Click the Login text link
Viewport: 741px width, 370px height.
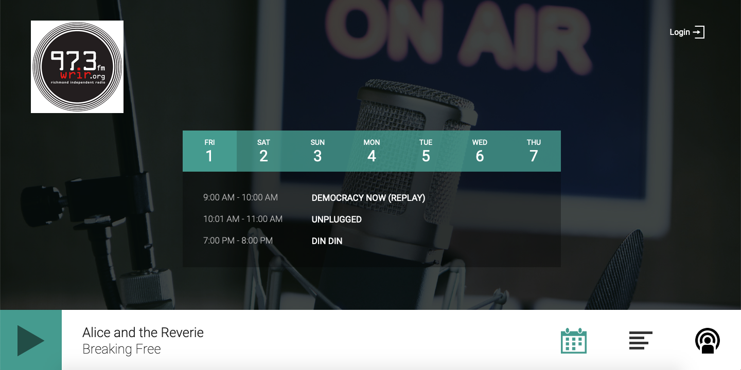pos(679,32)
